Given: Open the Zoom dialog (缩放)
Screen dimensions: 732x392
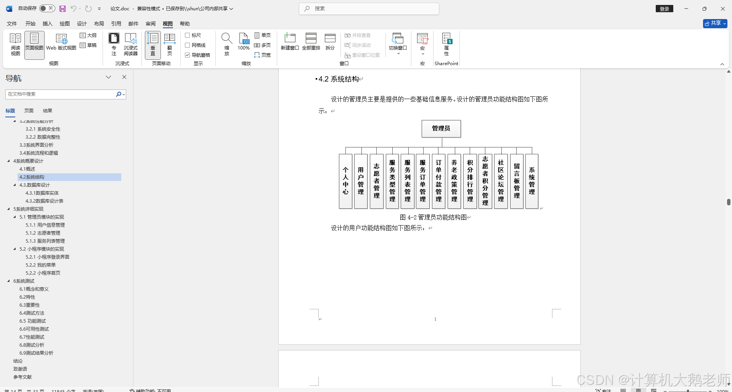Looking at the screenshot, I should click(227, 45).
